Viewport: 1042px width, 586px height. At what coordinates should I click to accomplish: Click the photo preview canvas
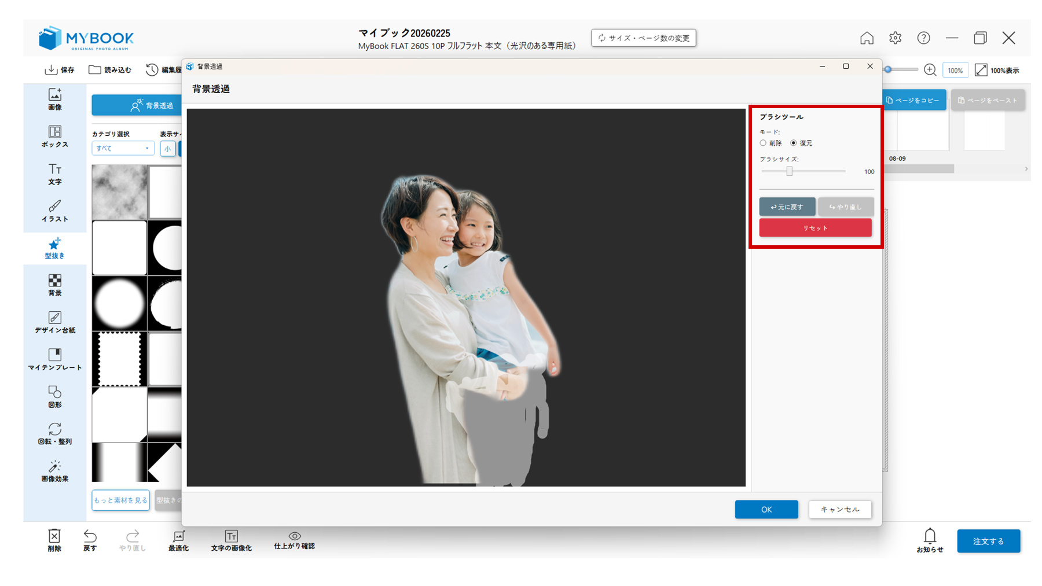[x=466, y=297]
